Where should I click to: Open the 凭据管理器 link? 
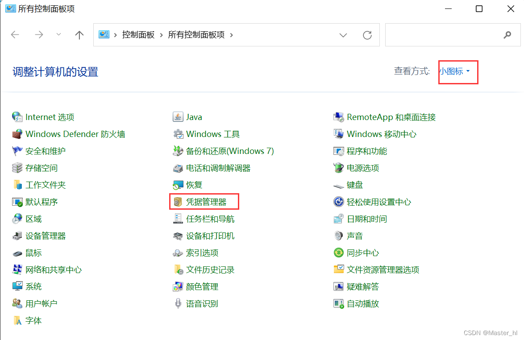[x=206, y=202]
